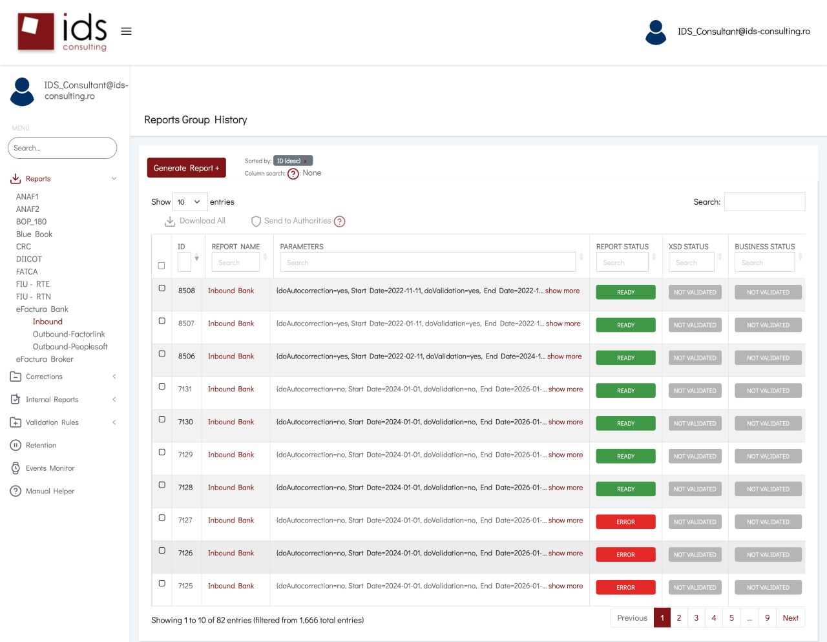Check the row for report 7129

point(162,452)
